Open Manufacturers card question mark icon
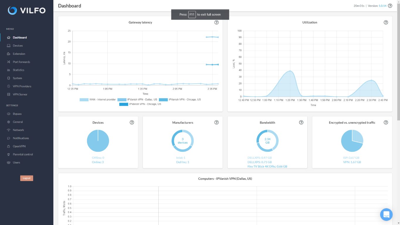The height and width of the screenshot is (225, 400). (216, 122)
